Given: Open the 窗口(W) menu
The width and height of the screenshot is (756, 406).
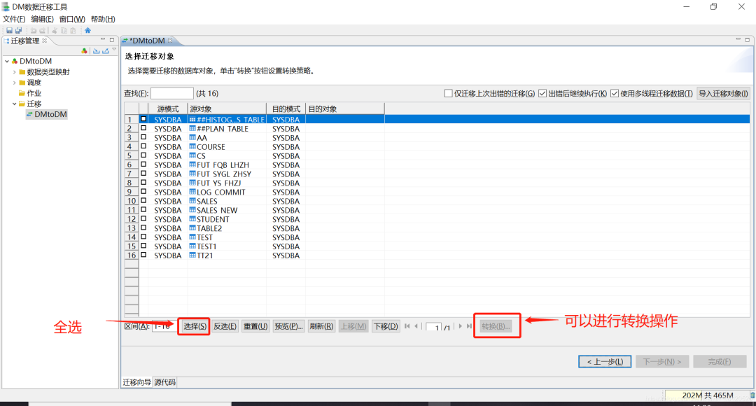Looking at the screenshot, I should click(x=72, y=20).
